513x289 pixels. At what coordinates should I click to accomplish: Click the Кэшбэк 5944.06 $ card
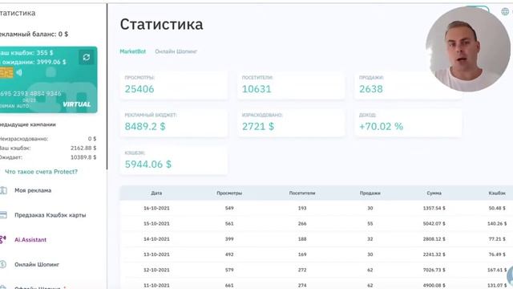click(174, 161)
